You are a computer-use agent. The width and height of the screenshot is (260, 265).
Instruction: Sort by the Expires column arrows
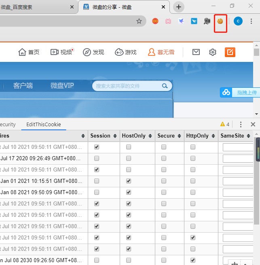[x=83, y=136]
